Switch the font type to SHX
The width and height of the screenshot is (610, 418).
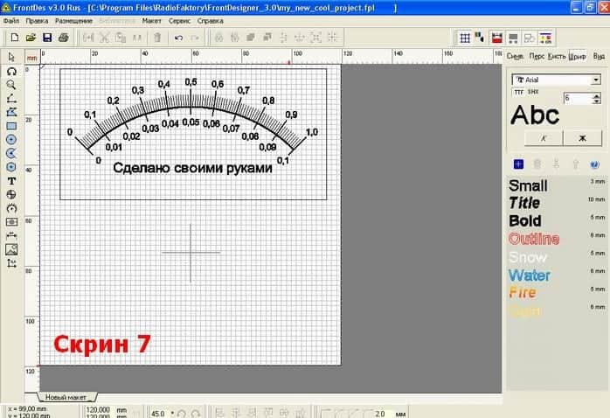tap(533, 92)
